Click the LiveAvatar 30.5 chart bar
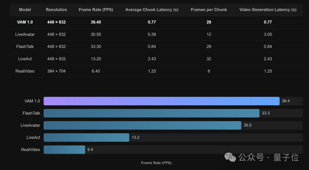The width and height of the screenshot is (309, 170). click(142, 125)
